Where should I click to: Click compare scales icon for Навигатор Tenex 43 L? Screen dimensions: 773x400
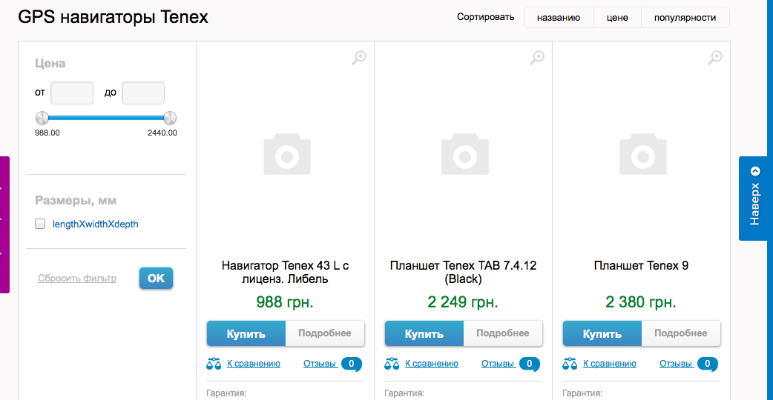click(214, 364)
